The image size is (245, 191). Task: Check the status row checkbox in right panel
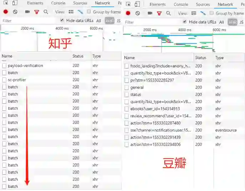tap(127, 94)
